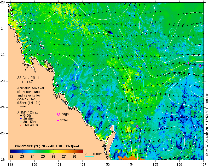Click the blue and red ANMN mooring arrows near -21

click(x=109, y=32)
